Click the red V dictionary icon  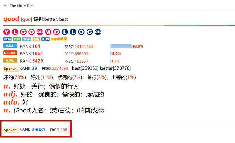(x=6, y=32)
